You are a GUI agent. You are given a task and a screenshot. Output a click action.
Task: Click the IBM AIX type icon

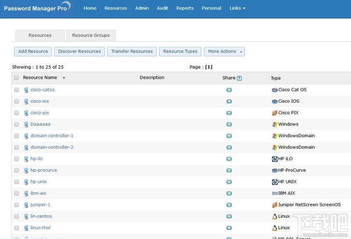click(275, 193)
